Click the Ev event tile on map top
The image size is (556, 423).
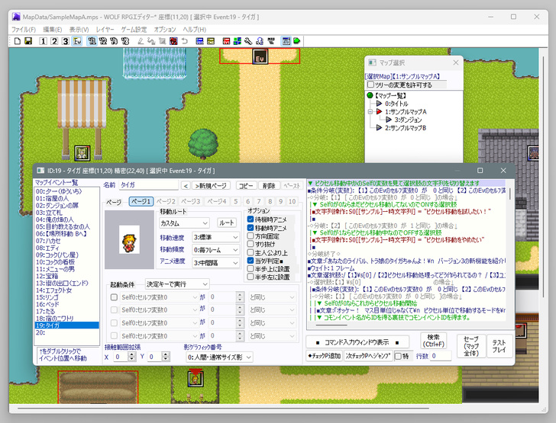click(x=260, y=56)
